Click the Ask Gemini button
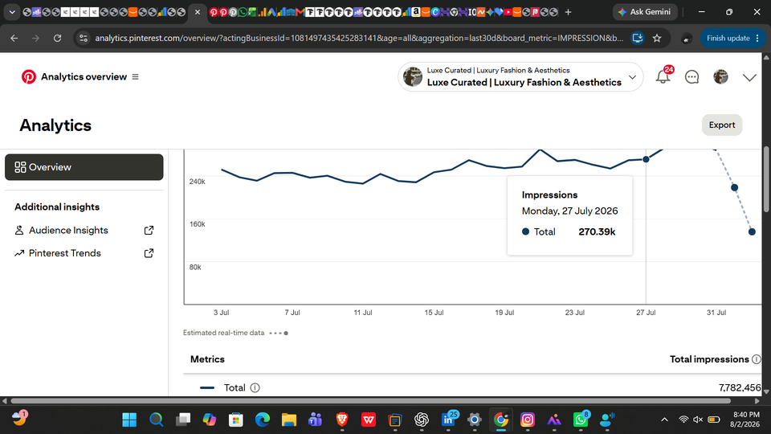 pyautogui.click(x=645, y=12)
